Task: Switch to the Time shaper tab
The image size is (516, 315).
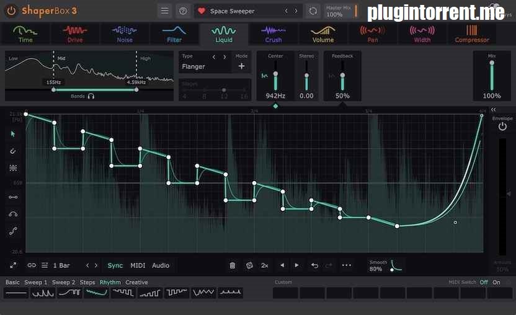Action: [25, 34]
